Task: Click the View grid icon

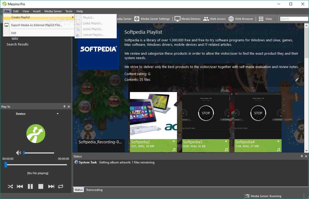Action: coord(261,19)
